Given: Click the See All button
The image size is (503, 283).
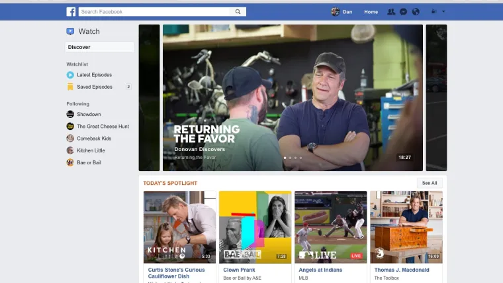Looking at the screenshot, I should (430, 183).
